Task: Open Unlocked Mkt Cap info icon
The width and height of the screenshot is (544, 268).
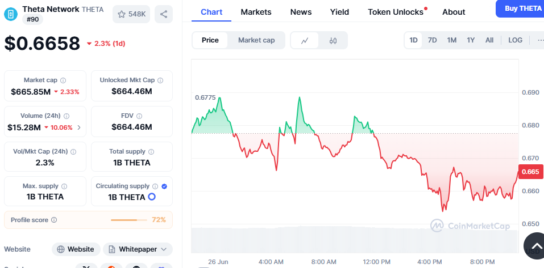Action: (x=160, y=80)
